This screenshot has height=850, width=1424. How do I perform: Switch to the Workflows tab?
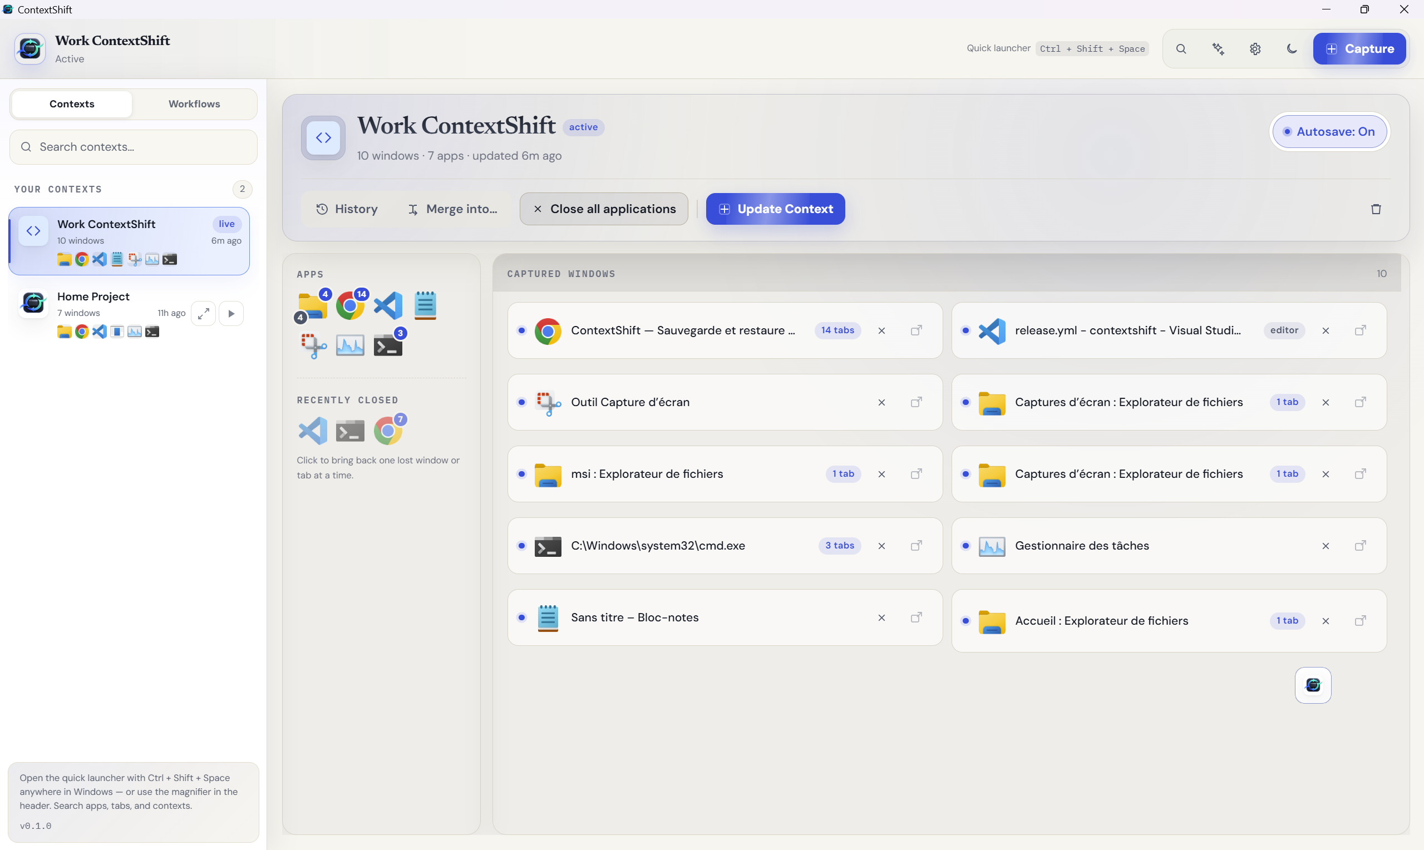coord(194,103)
